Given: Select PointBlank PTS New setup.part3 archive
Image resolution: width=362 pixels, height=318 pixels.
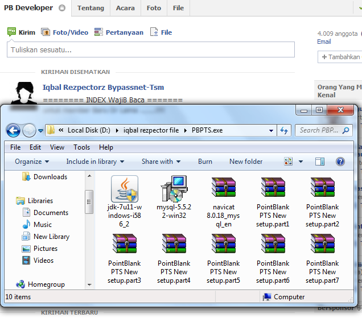Looking at the screenshot, I should (x=125, y=258).
